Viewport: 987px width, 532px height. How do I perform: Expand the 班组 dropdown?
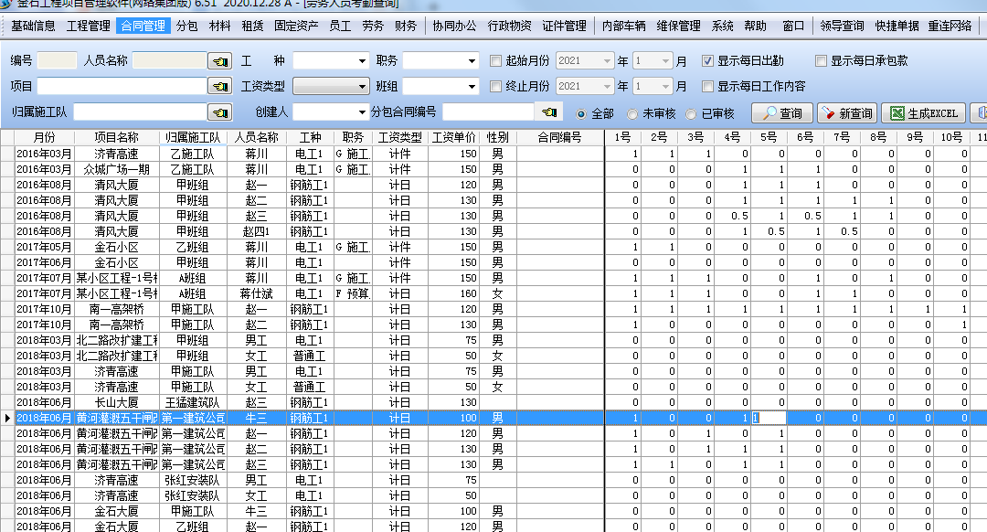[x=472, y=87]
